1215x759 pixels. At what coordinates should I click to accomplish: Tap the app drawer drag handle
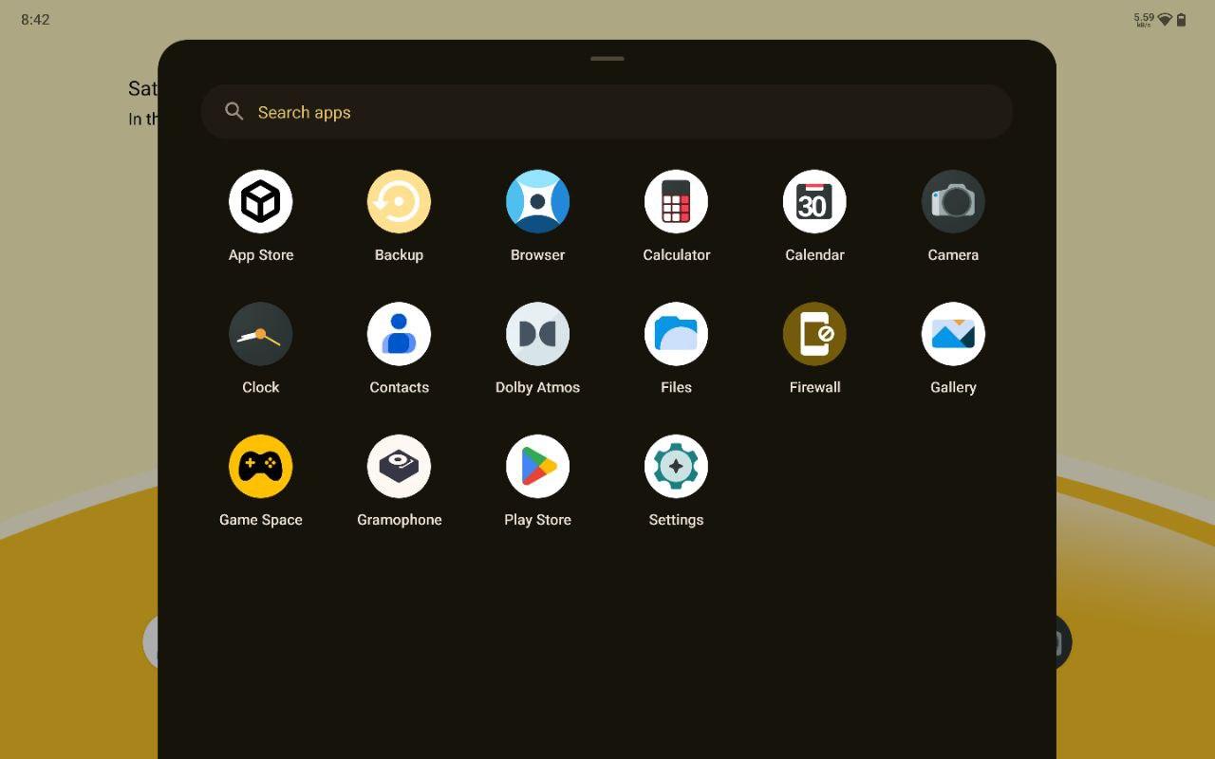point(607,59)
